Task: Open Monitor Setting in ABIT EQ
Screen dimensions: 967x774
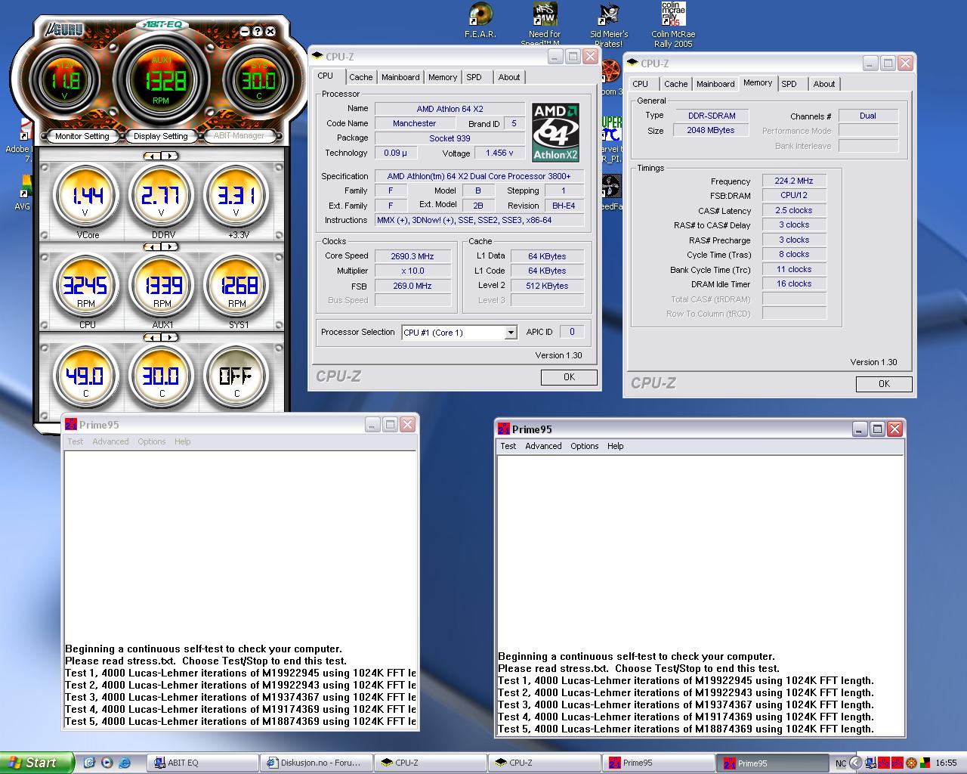Action: (x=82, y=136)
